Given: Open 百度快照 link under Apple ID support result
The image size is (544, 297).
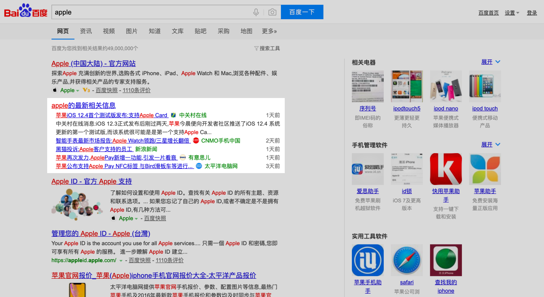Looking at the screenshot, I should pos(155,219).
